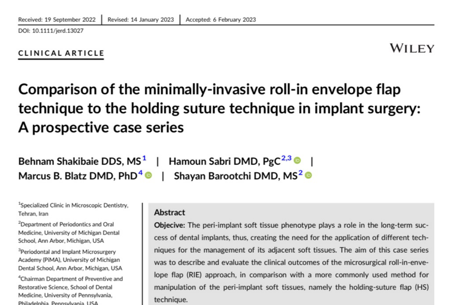The width and height of the screenshot is (460, 305).
Task: Click affiliation superscript 1 after MS
Action: 145,158
